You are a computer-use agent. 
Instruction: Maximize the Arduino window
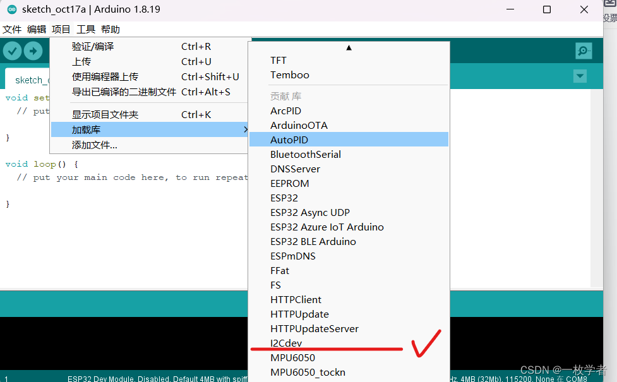[x=546, y=9]
